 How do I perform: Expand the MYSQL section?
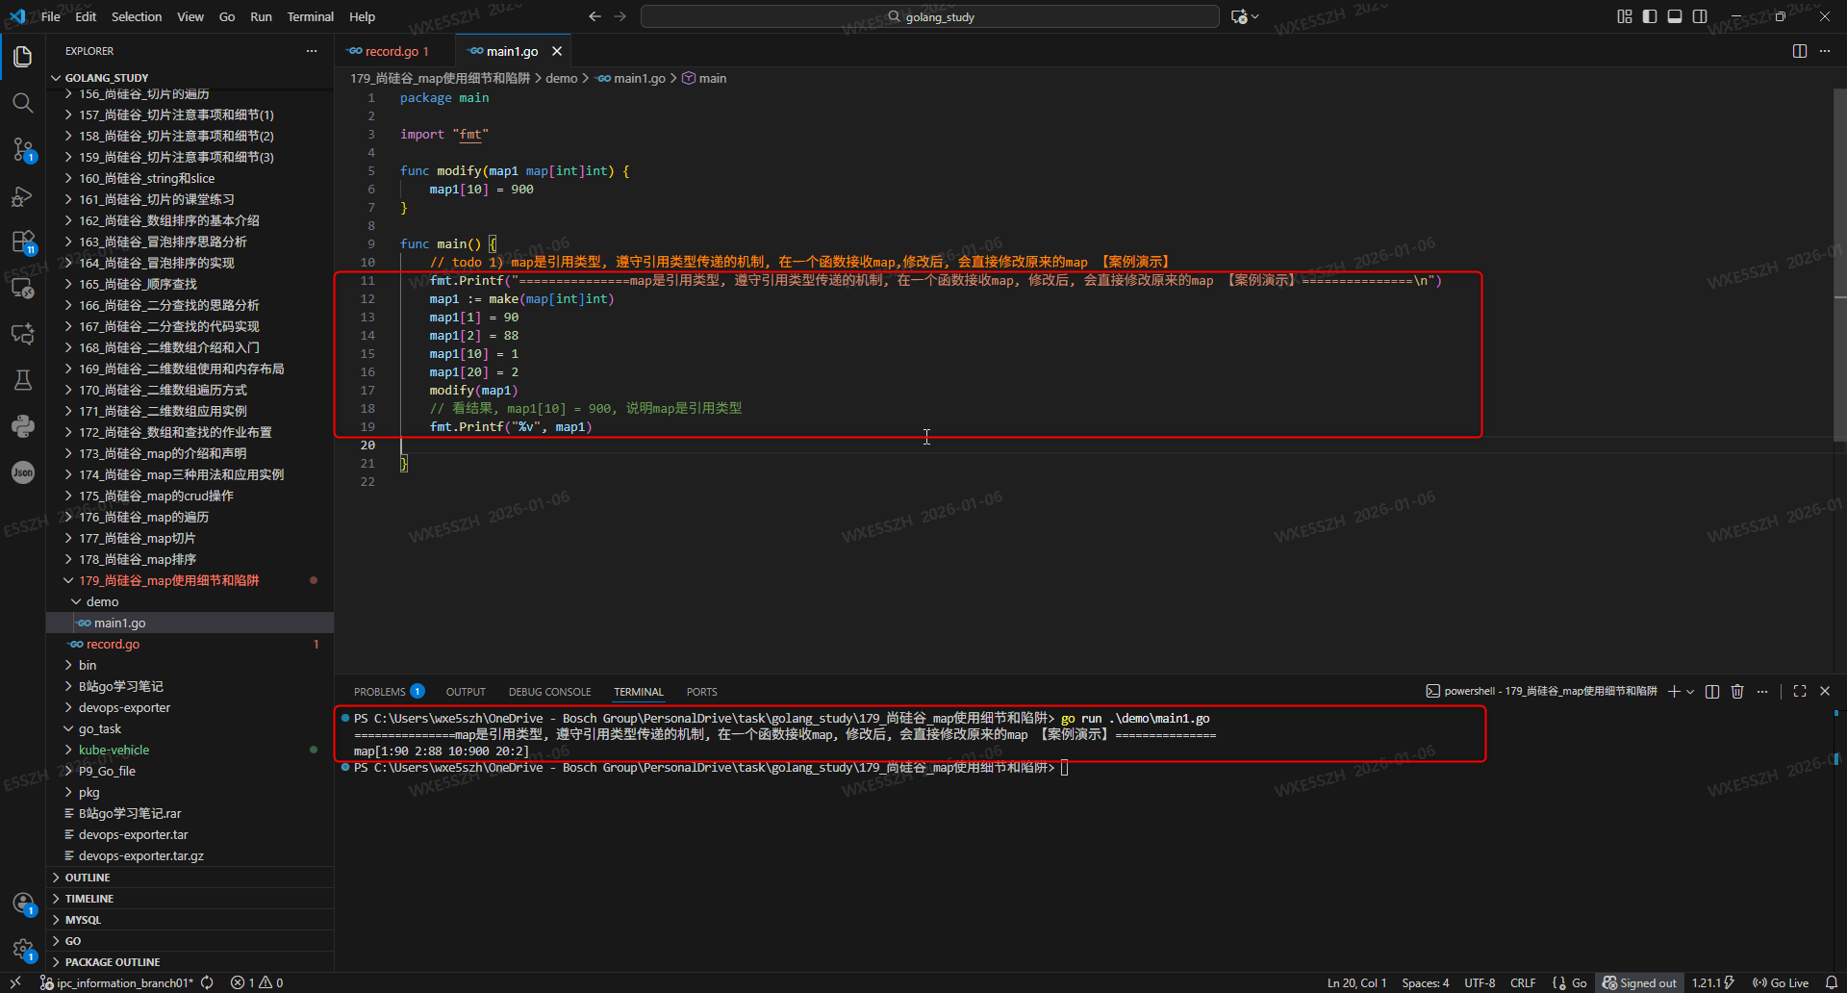click(x=190, y=920)
